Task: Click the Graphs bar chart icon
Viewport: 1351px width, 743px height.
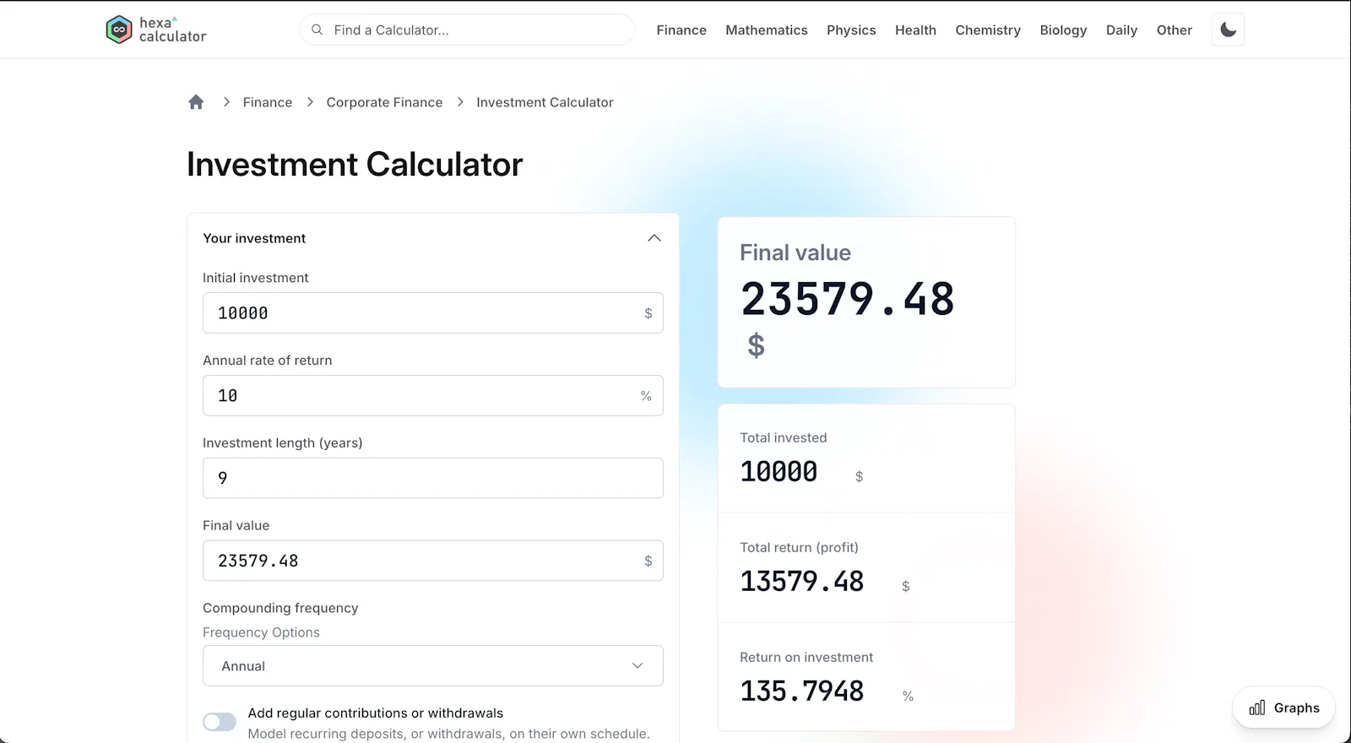Action: [1257, 708]
